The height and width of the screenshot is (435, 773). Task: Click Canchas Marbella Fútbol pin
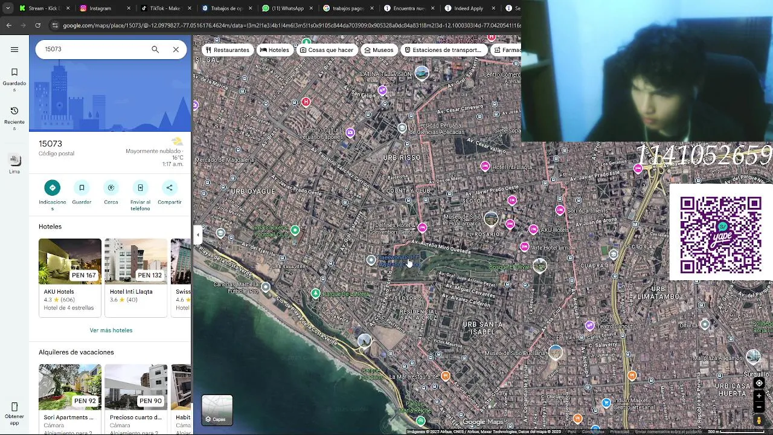click(x=266, y=287)
